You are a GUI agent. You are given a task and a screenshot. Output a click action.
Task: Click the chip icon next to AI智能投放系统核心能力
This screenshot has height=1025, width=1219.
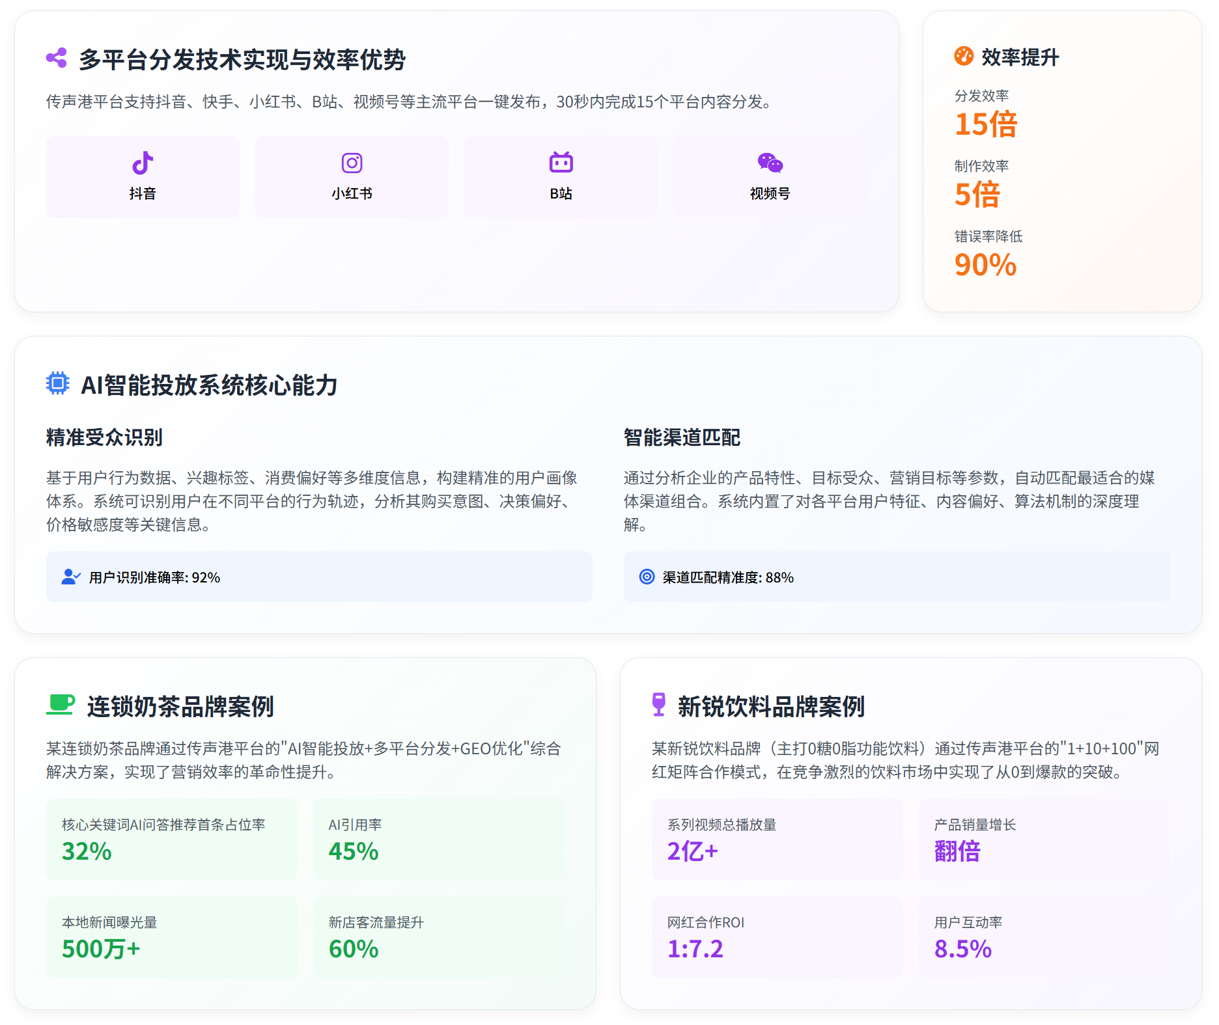click(x=57, y=383)
